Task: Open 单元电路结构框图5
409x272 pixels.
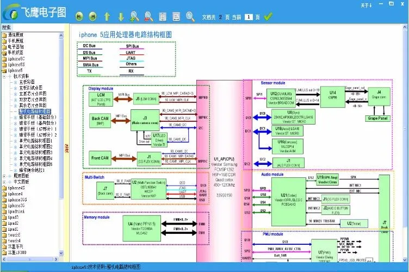Action: pyautogui.click(x=36, y=164)
